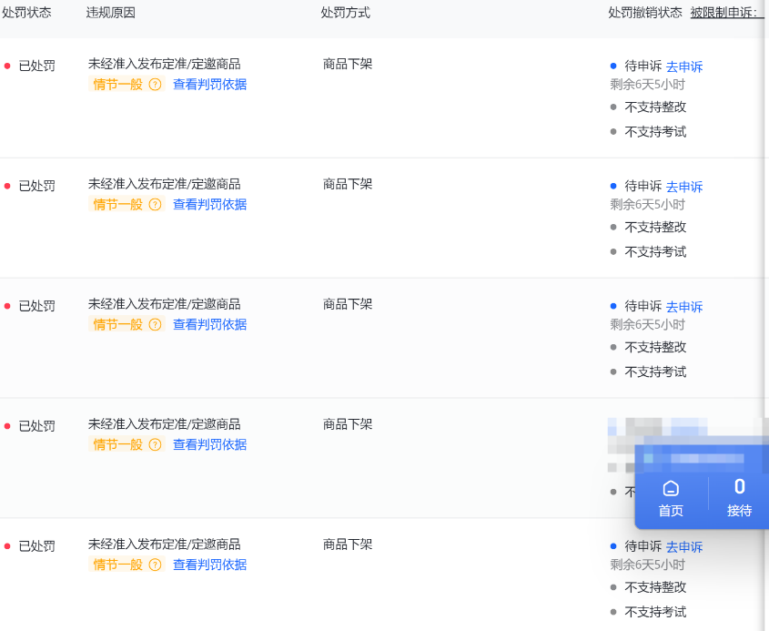This screenshot has height=631, width=769.
Task: Click 去申诉 in the first row
Action: point(684,66)
